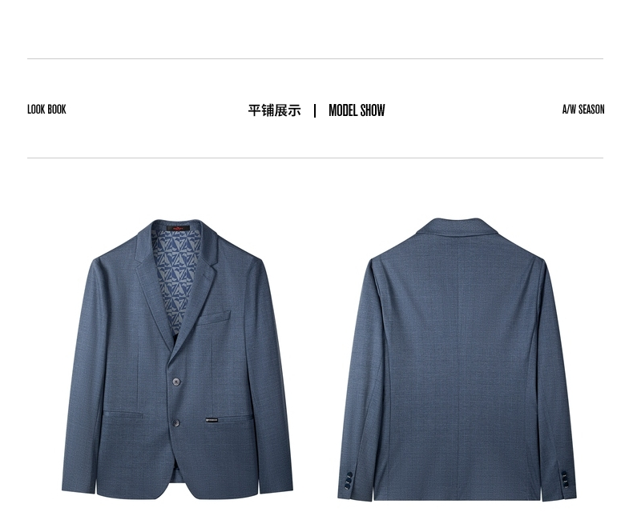Click the metal logo tag on pocket
Viewport: 633px width, 520px height.
212,421
